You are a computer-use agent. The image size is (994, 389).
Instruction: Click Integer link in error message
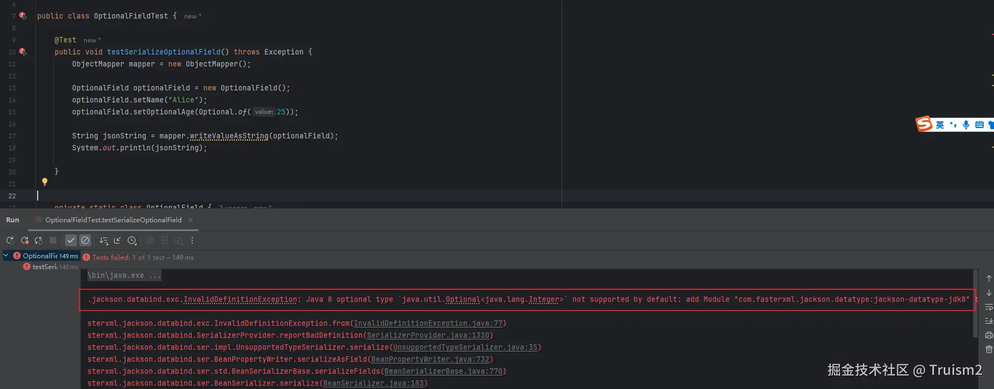pyautogui.click(x=543, y=300)
